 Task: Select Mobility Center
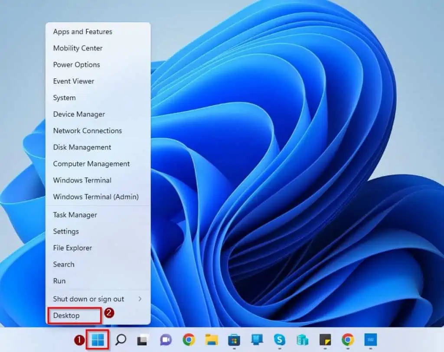coord(98,48)
